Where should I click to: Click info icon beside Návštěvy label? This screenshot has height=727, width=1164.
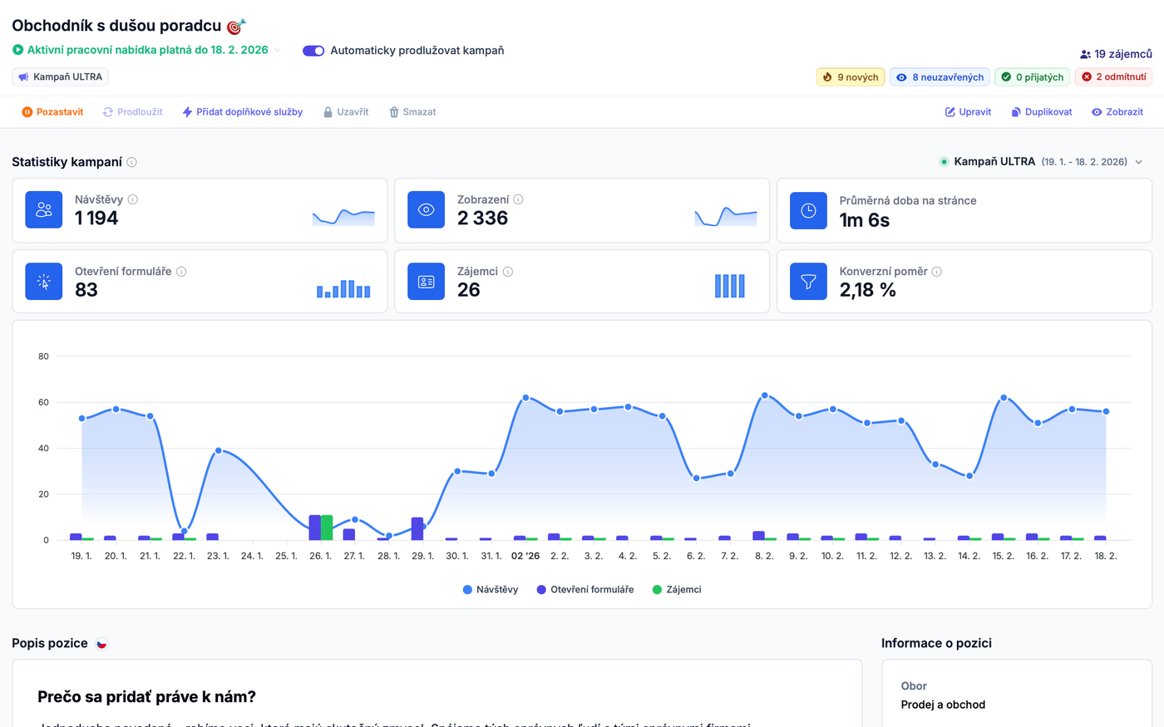[x=133, y=199]
